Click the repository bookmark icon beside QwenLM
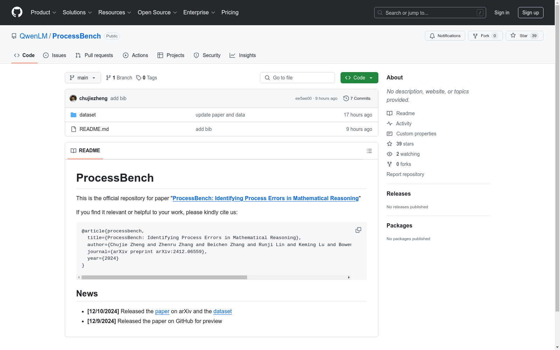This screenshot has width=560, height=350. pyautogui.click(x=14, y=36)
